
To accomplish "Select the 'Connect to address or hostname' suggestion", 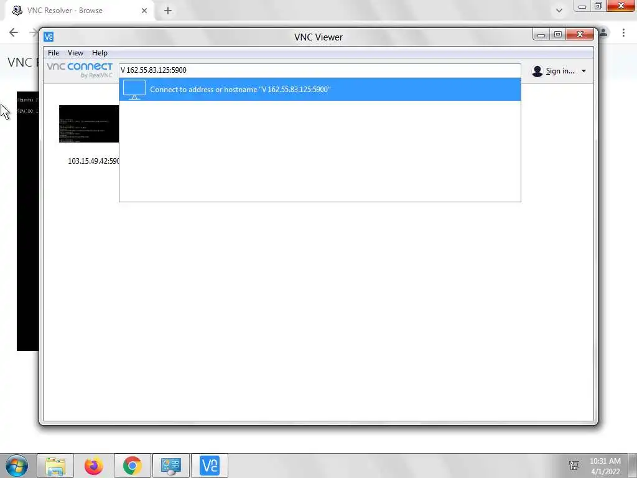I will click(320, 90).
